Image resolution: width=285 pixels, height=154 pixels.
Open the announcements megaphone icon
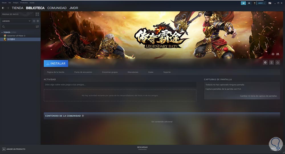pyautogui.click(x=243, y=3)
